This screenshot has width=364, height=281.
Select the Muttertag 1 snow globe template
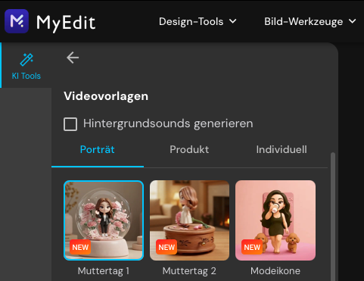click(104, 220)
